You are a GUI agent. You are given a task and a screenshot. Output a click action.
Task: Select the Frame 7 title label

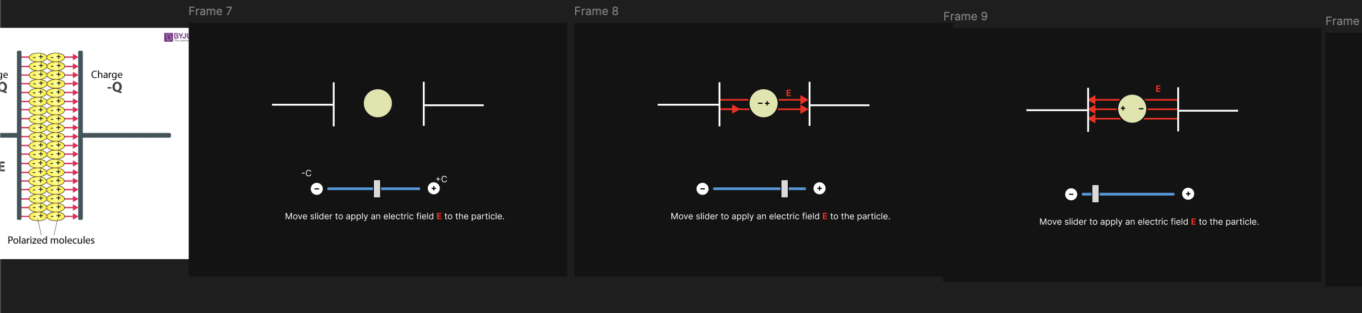pyautogui.click(x=210, y=11)
